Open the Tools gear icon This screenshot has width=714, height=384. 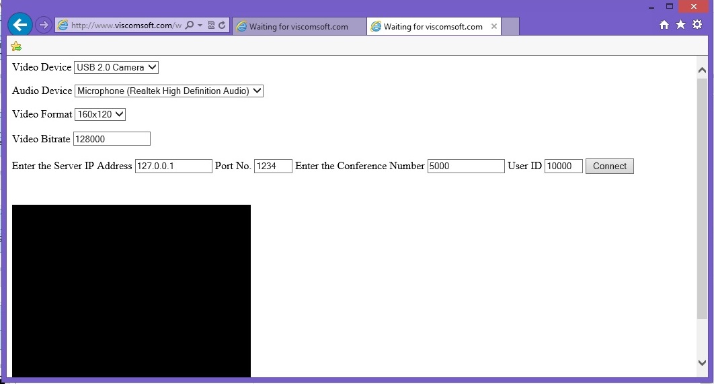point(697,25)
